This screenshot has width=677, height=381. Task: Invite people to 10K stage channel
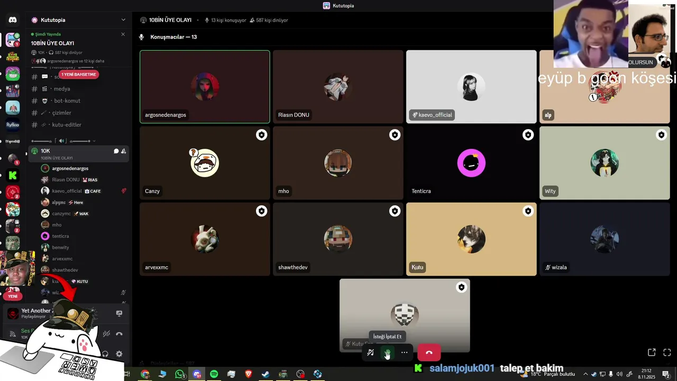[x=123, y=151]
